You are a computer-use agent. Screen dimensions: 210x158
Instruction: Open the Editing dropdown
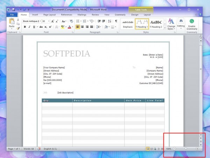click(181, 23)
